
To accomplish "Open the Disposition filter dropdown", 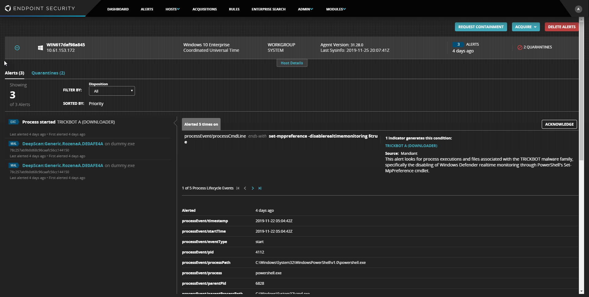I will [112, 91].
